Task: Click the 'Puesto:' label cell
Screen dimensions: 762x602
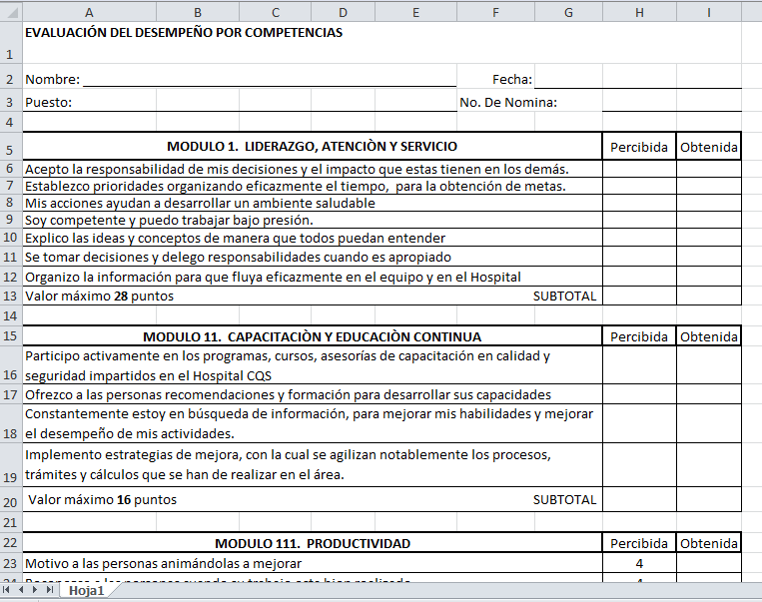Action: click(x=49, y=103)
